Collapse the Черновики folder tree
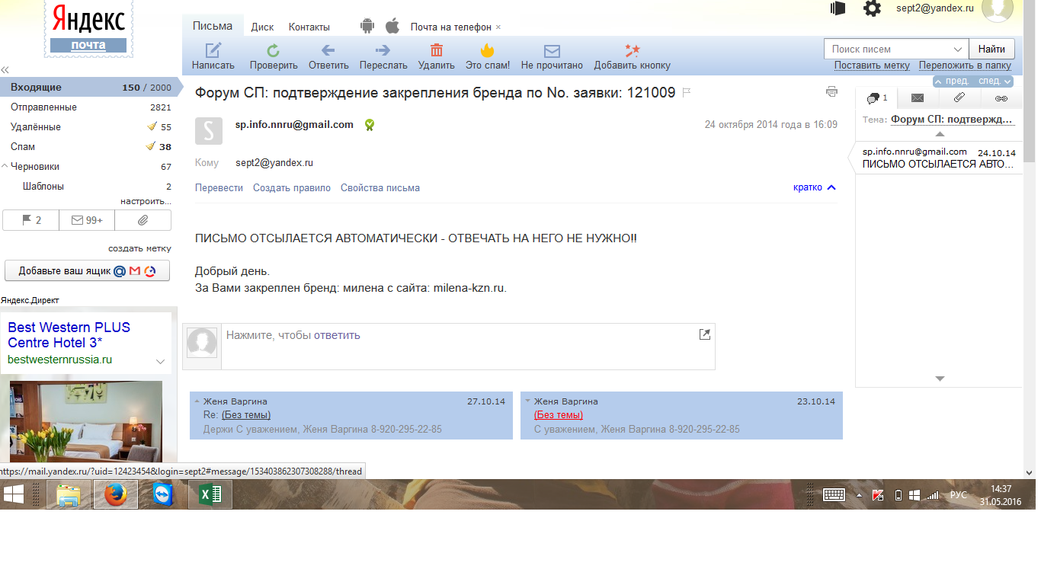This screenshot has height=585, width=1041. coord(5,167)
